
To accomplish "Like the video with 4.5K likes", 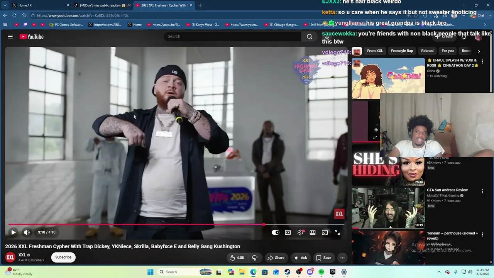I will 237,258.
